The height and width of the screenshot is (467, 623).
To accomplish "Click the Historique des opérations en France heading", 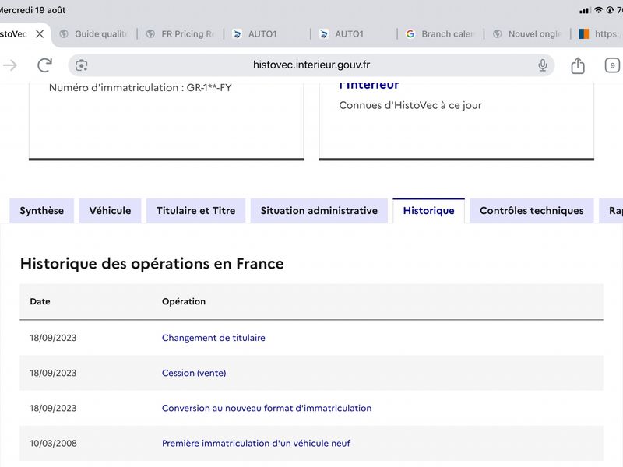I will pos(152,264).
